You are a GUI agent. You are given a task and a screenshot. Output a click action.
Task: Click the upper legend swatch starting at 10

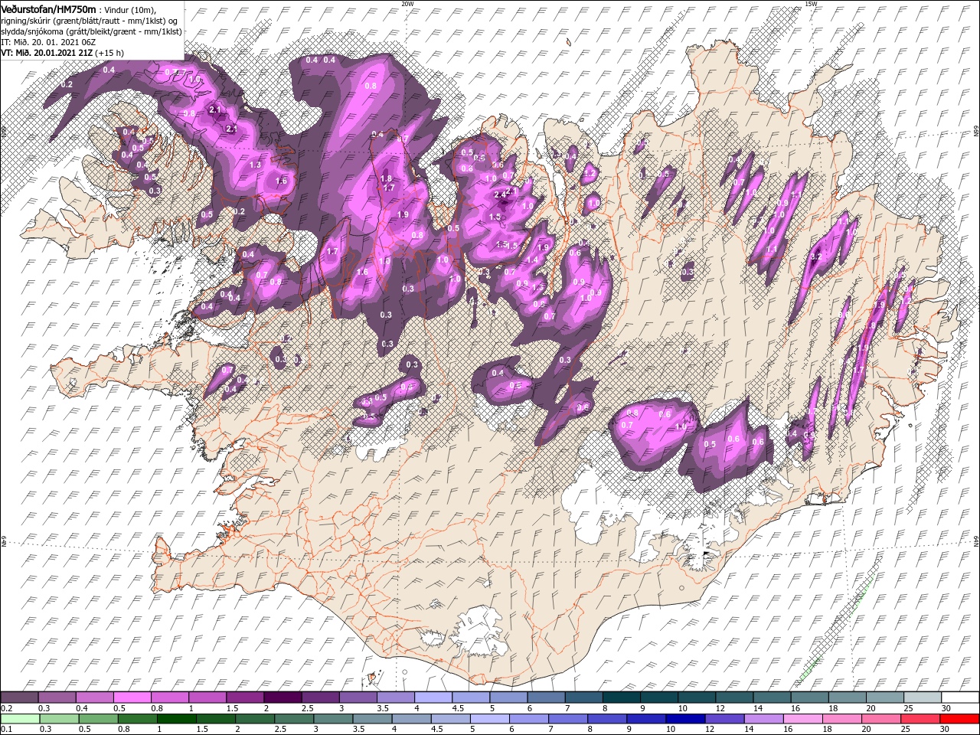coord(696,697)
